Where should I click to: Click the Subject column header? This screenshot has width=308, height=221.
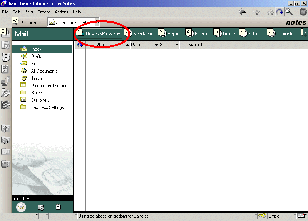tap(244, 45)
